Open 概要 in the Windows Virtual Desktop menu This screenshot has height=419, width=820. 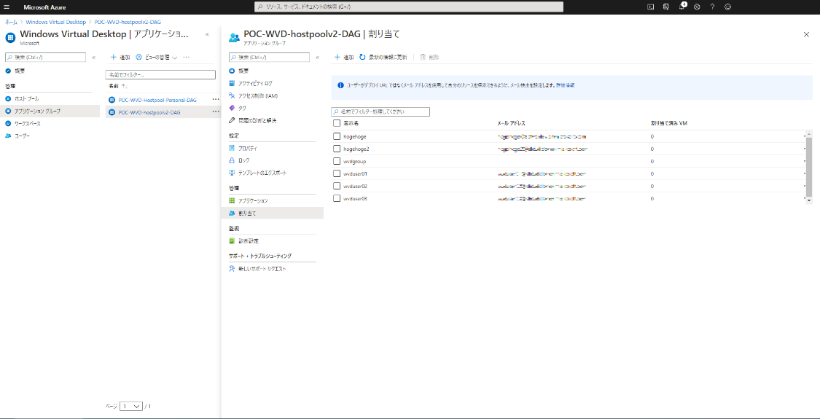click(20, 71)
